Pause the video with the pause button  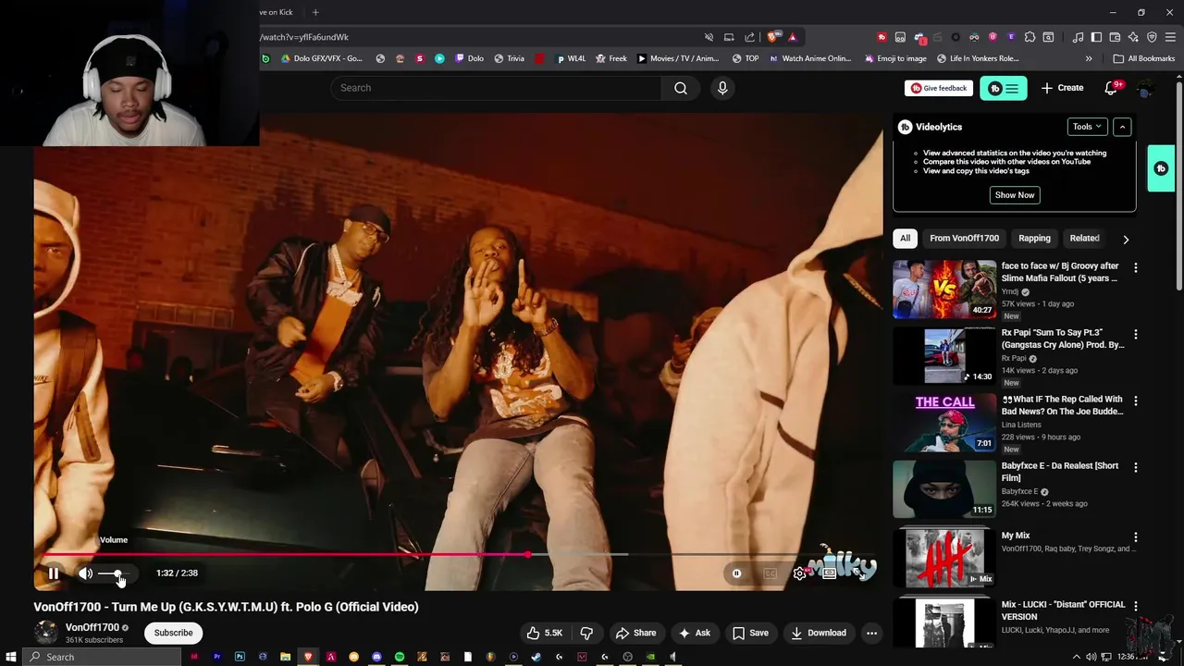tap(54, 573)
